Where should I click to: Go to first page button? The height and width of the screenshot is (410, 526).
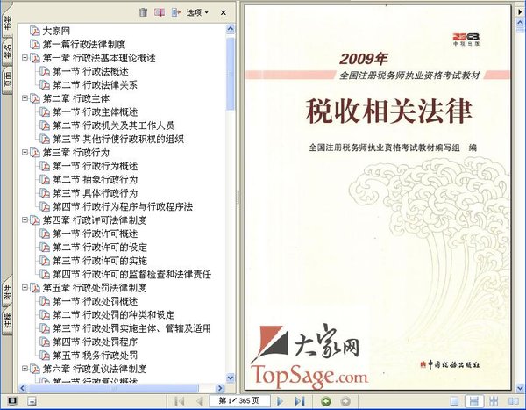pos(180,401)
